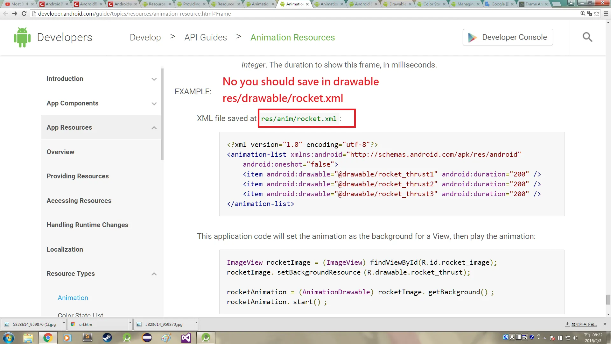Open Providing Resources in the sidebar
611x344 pixels.
click(x=78, y=176)
